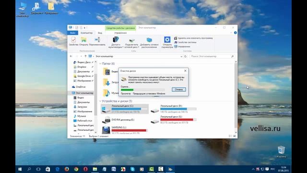Screen dimensions: 307x173
Task: Collapse the Устройства и диски (5) group
Action: tap(100, 101)
